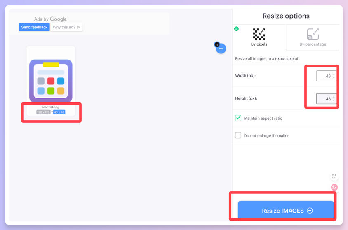Click the Why this ad? link
The height and width of the screenshot is (230, 348).
pos(66,27)
